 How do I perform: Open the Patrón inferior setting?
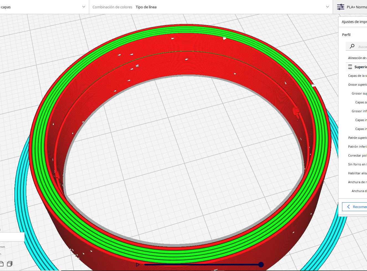357,146
